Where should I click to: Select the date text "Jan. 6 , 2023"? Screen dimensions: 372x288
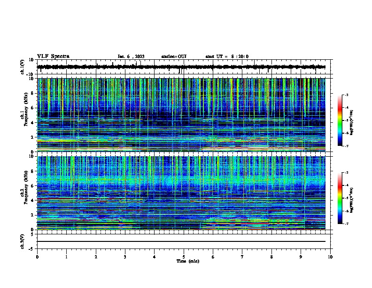tap(131, 56)
